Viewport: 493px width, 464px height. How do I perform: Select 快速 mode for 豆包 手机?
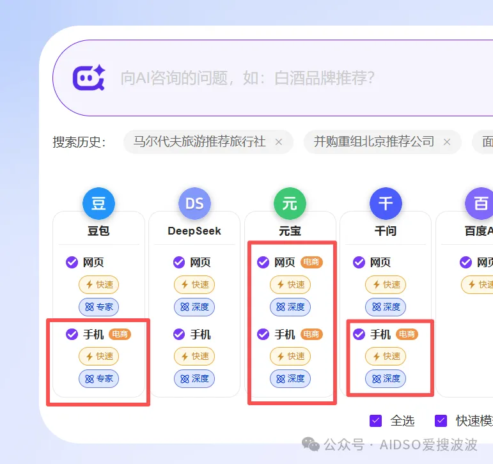[98, 356]
